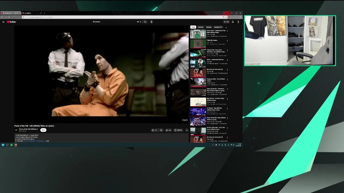The width and height of the screenshot is (344, 193).
Task: Dislike the Lift video
Action: click(x=161, y=130)
